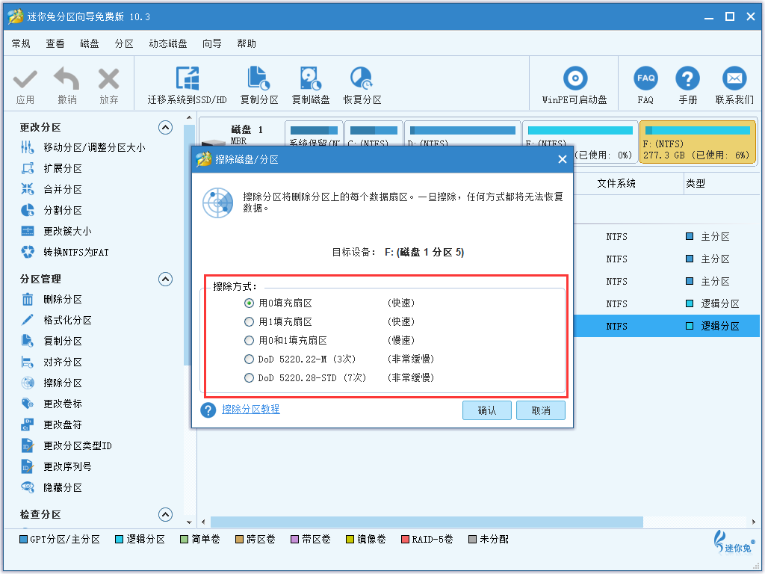The width and height of the screenshot is (765, 574).
Task: Collapse the 检查分区 sidebar section
Action: (165, 514)
